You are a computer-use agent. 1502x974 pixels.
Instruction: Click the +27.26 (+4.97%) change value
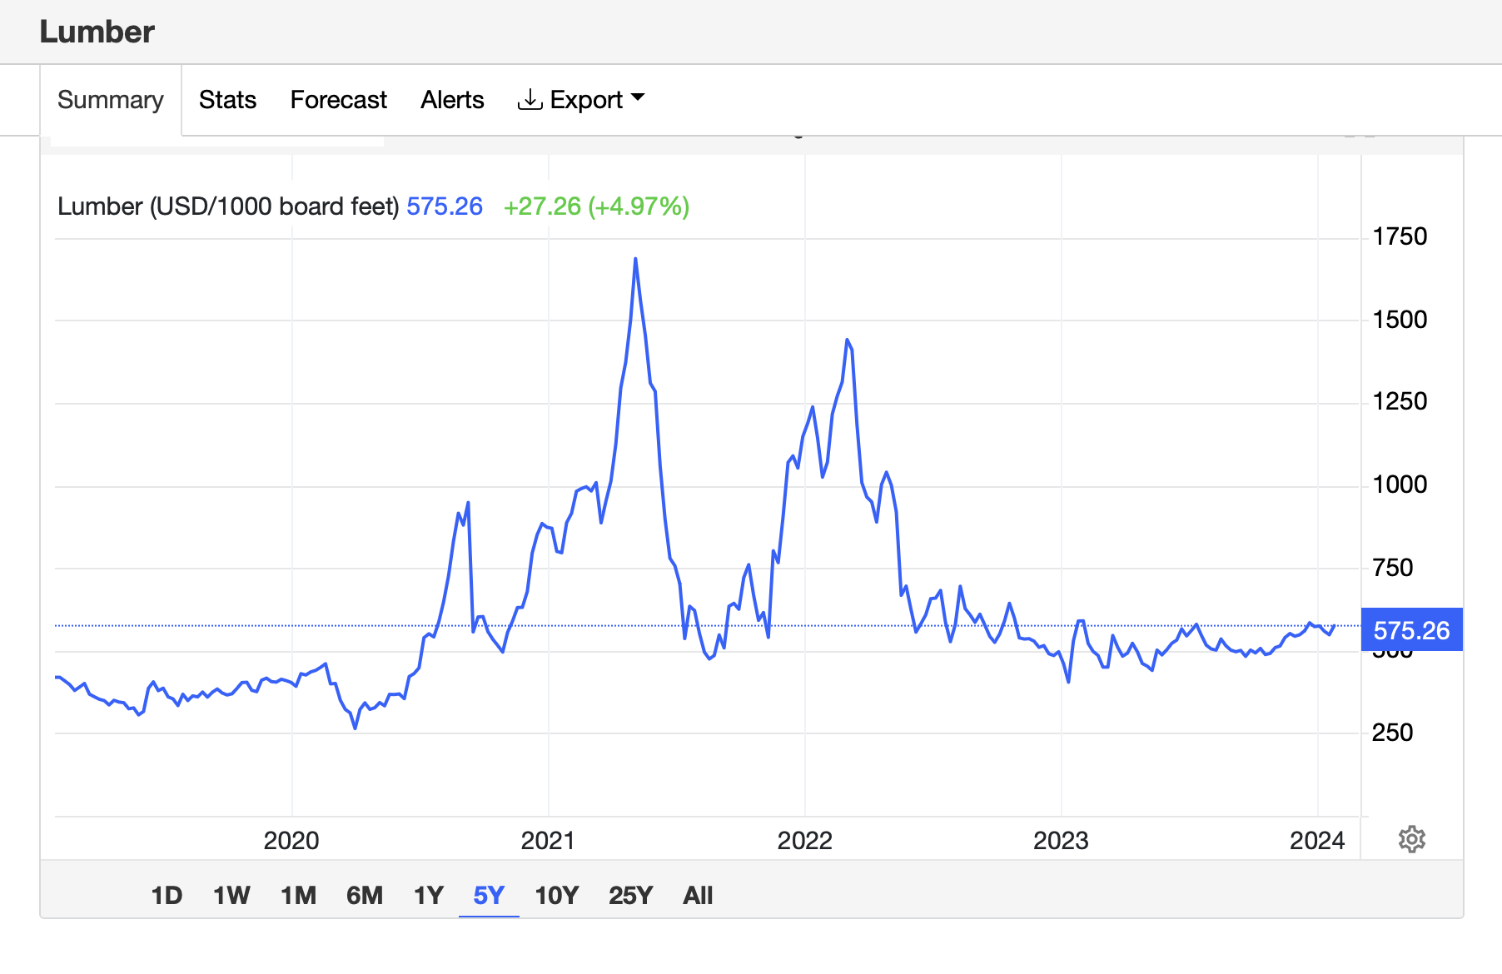596,206
